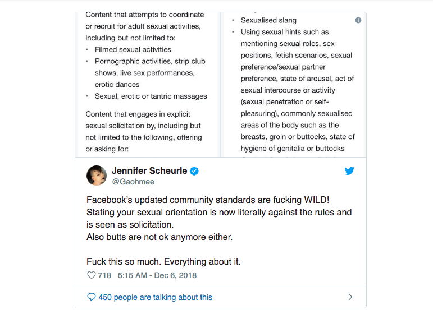Image resolution: width=433 pixels, height=314 pixels.
Task: Open the right image with 'Sexualised slang'
Action: (294, 84)
